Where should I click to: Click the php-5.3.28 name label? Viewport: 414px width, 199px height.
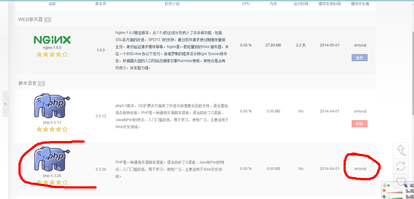(52, 176)
